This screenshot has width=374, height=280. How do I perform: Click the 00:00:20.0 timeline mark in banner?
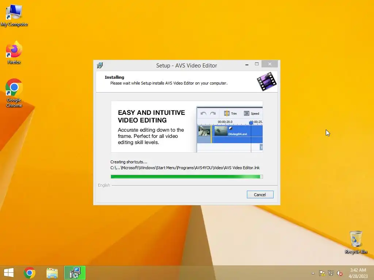pos(225,122)
